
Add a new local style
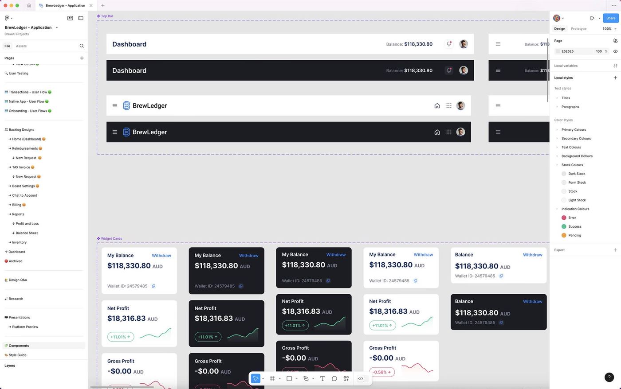point(615,78)
